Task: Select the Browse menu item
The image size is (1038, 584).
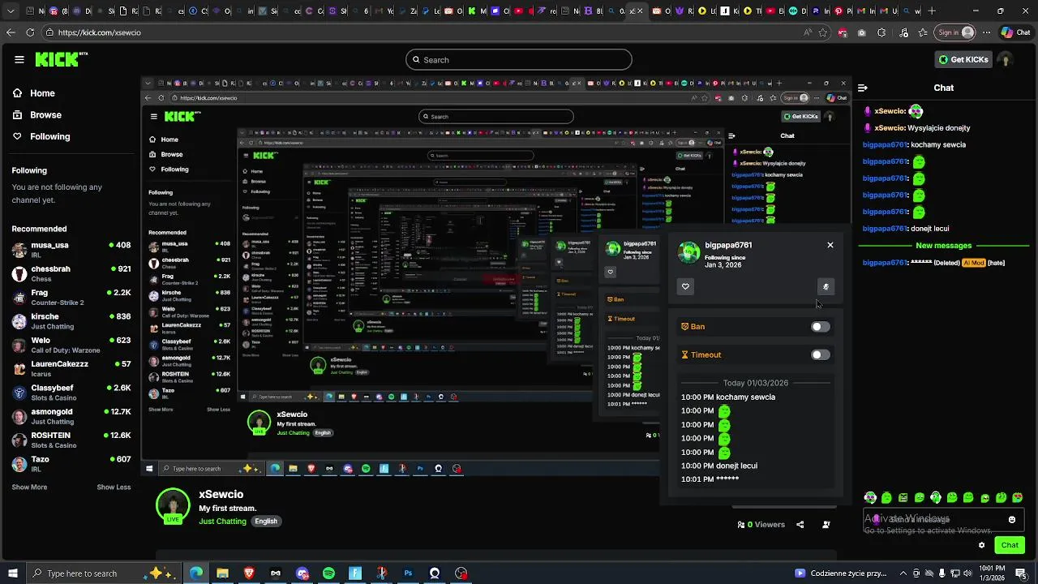Action: click(45, 115)
